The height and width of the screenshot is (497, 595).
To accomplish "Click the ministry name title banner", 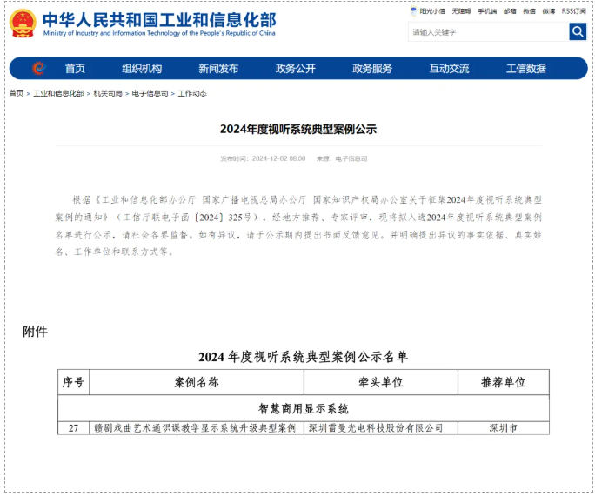I will (159, 20).
